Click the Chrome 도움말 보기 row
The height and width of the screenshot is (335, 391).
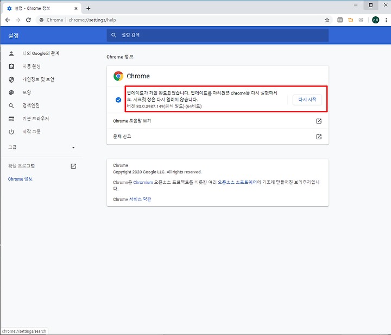point(217,121)
